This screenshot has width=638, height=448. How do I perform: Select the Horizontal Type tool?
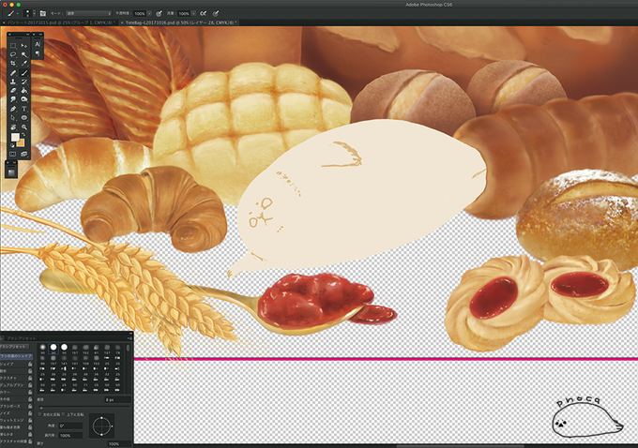tap(24, 109)
